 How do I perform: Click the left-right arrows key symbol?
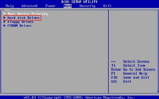pos(113,61)
